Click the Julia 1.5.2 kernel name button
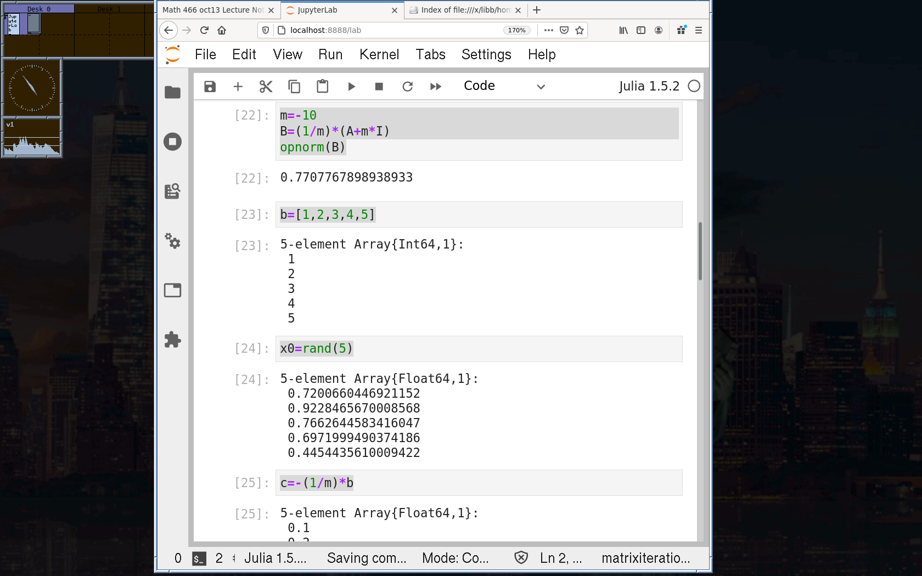Screen dimensions: 922x576 tap(649, 86)
